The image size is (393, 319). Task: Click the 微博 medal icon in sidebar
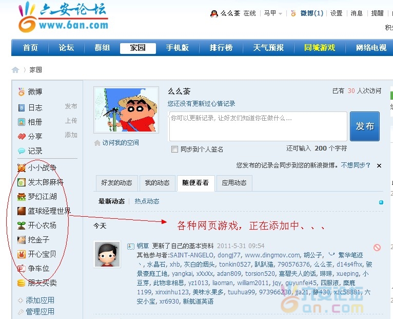(21, 92)
